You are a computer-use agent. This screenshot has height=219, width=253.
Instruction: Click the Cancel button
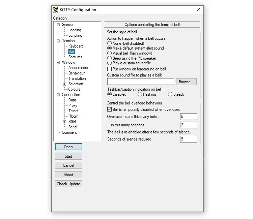[68, 165]
